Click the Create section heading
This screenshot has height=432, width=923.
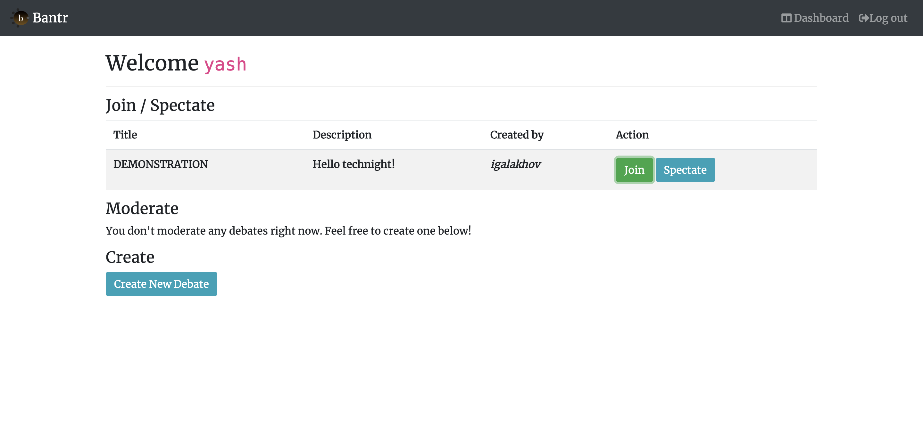(x=130, y=257)
